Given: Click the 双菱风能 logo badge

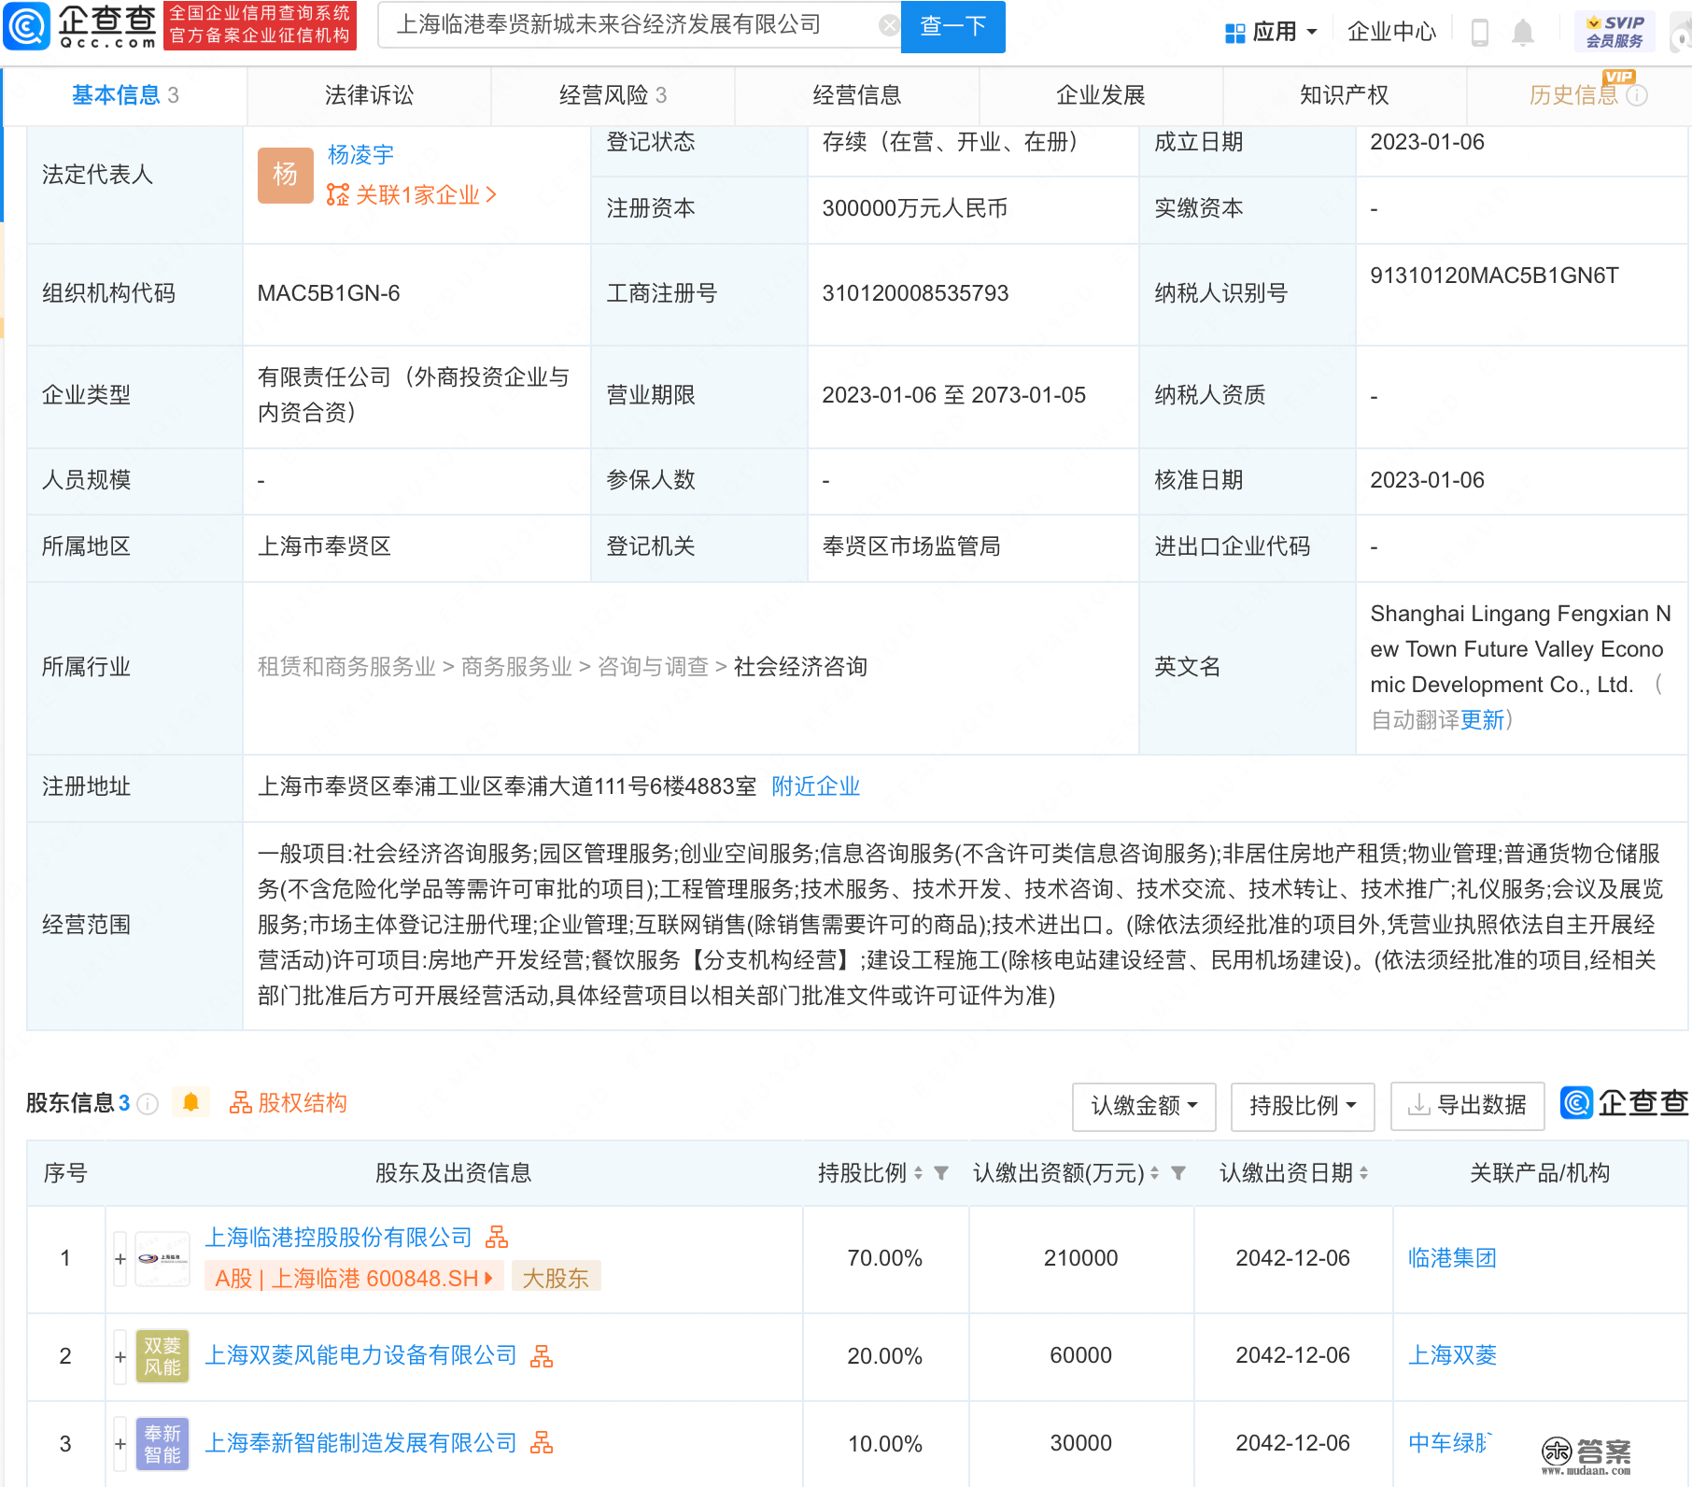Looking at the screenshot, I should [162, 1356].
